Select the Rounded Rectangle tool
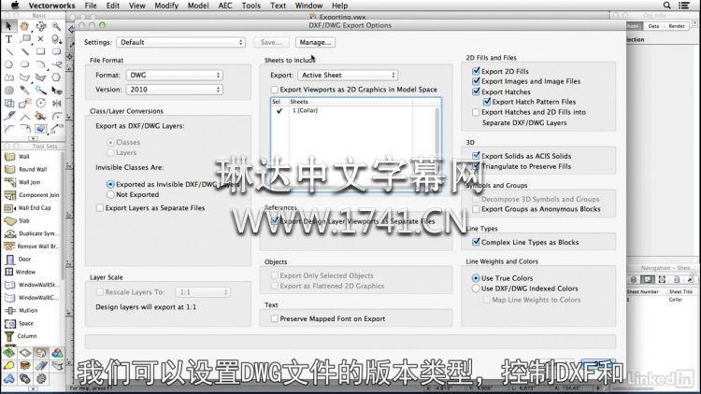The image size is (701, 394). 56,52
